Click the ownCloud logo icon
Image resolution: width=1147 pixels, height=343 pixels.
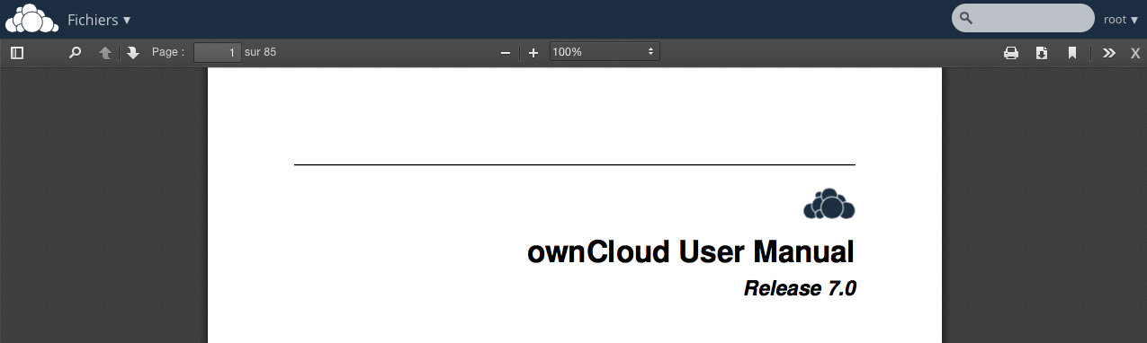click(32, 19)
